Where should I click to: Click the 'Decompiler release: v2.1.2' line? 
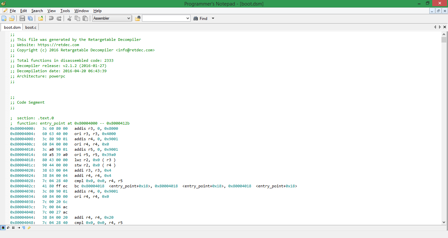[58, 66]
